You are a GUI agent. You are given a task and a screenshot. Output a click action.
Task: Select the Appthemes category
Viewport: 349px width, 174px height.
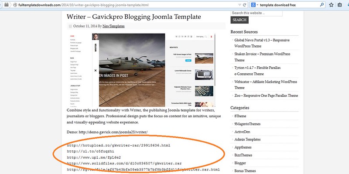[243, 147]
